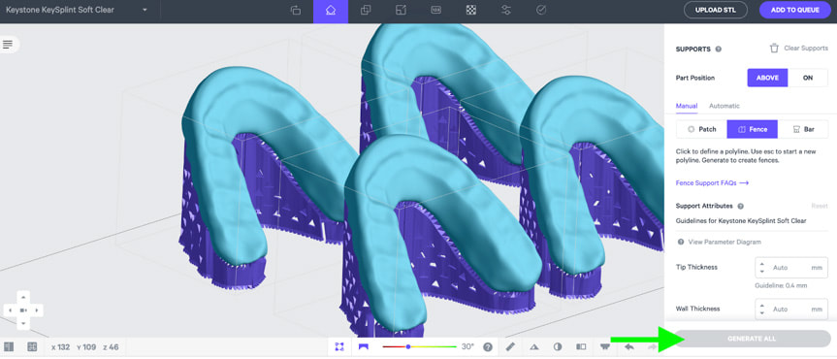Click the Guidelines for Keystone KeySplint Soft Clear text

coord(741,220)
